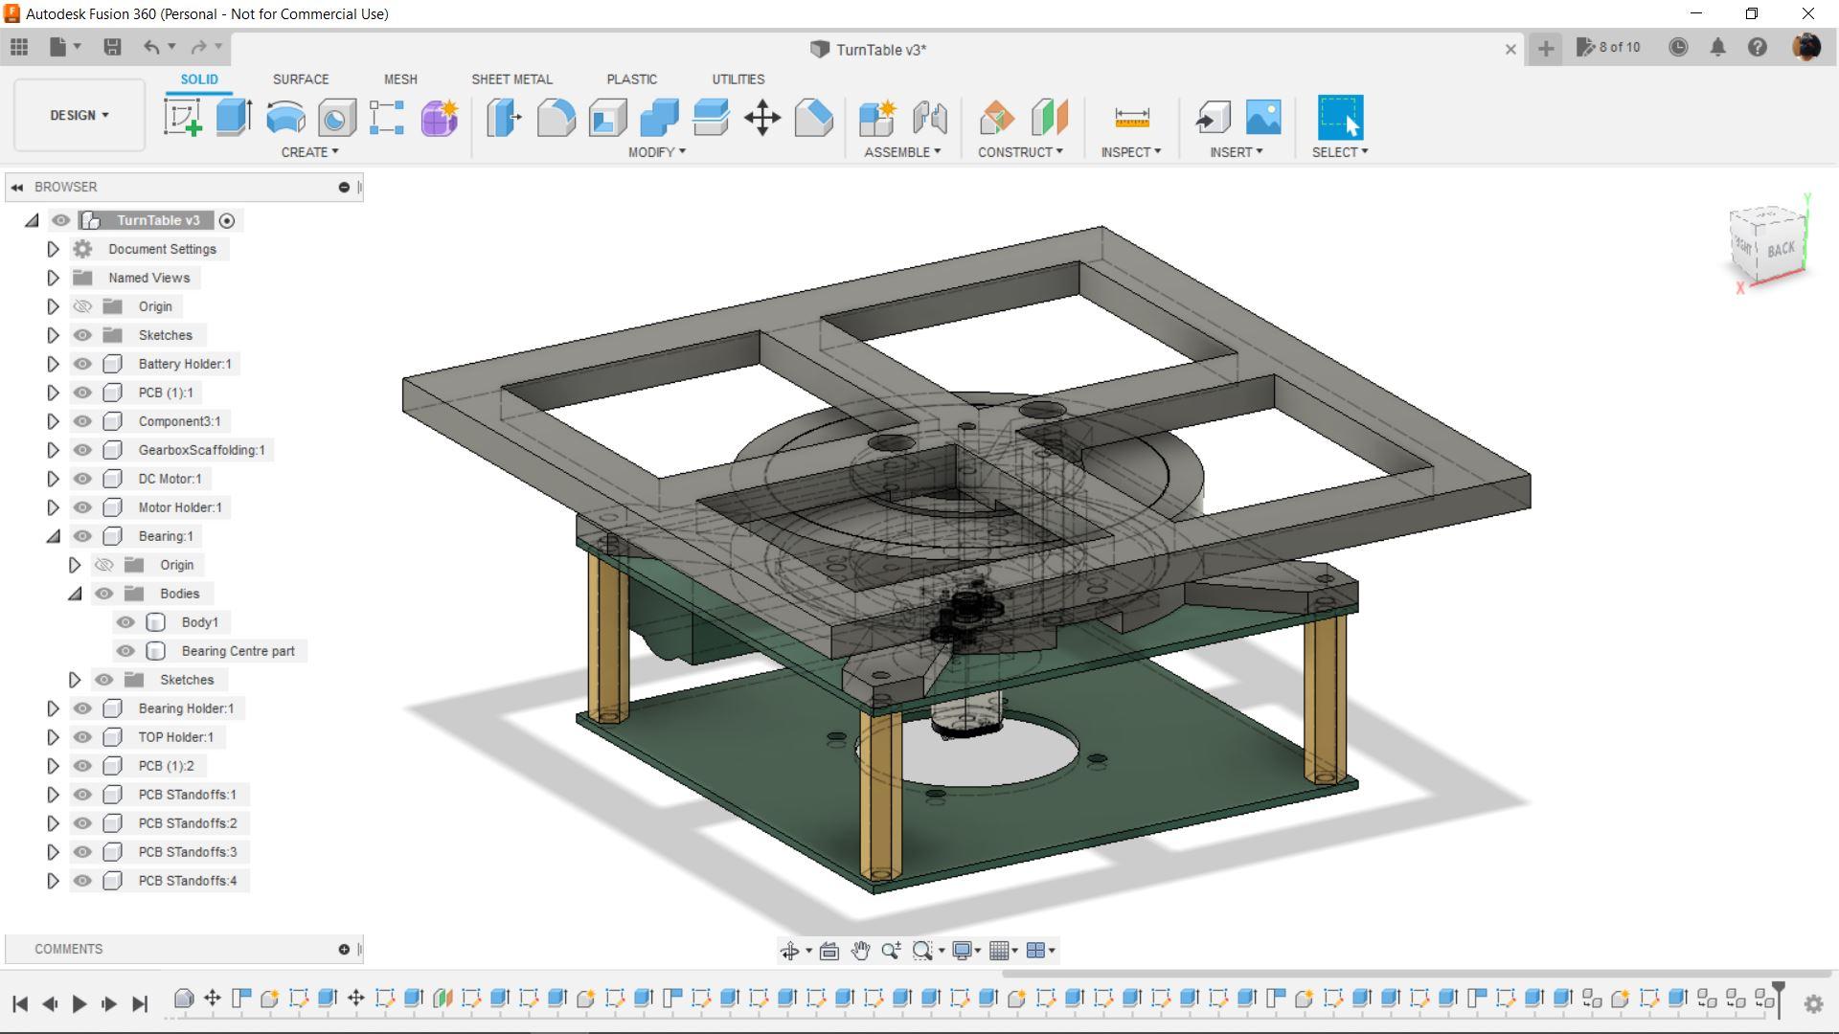Switch to the SURFACE tab

(x=301, y=79)
